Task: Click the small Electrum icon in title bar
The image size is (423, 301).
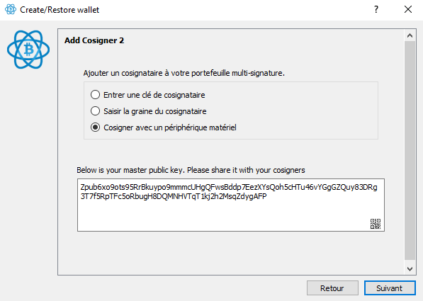Action: pyautogui.click(x=11, y=9)
